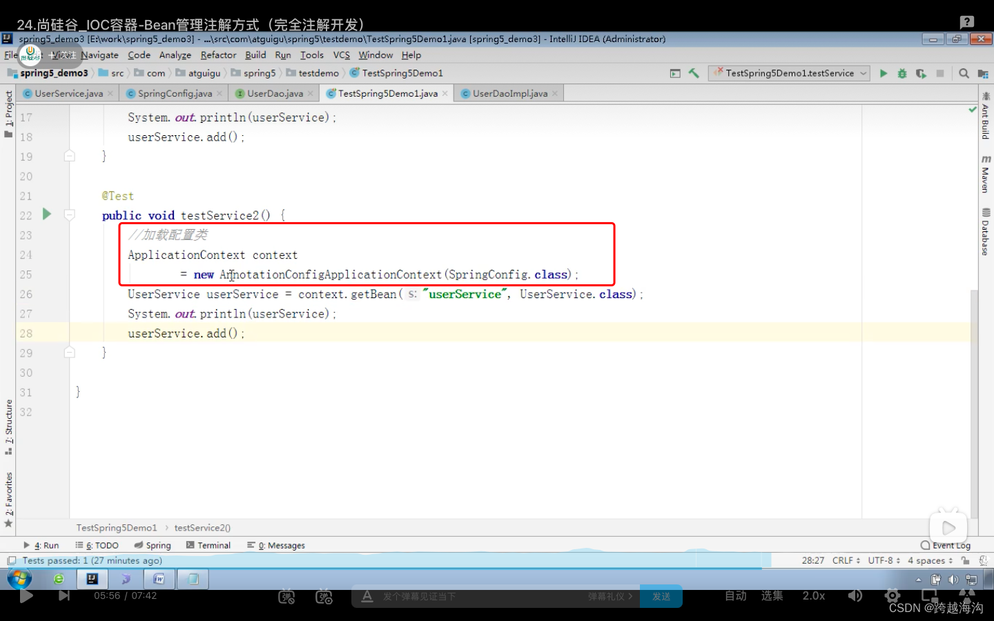Close the UserService.java tab
This screenshot has width=994, height=621.
click(x=110, y=93)
